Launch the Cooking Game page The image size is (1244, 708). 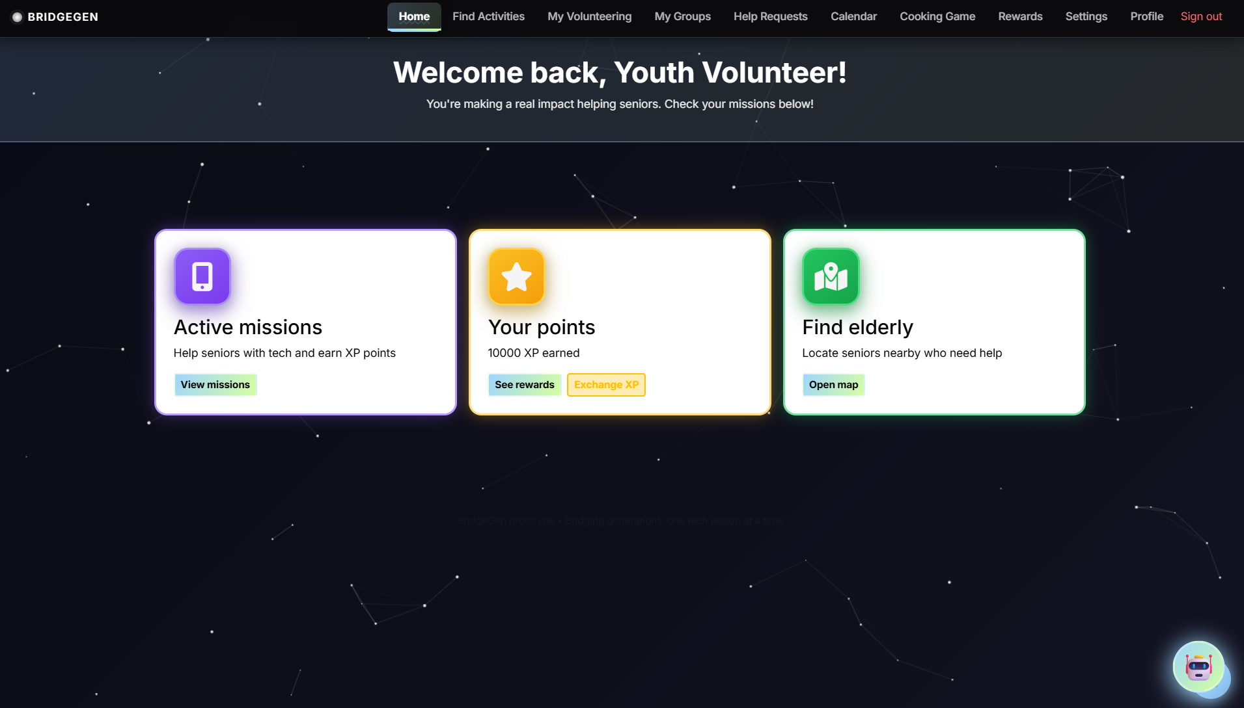pos(937,16)
